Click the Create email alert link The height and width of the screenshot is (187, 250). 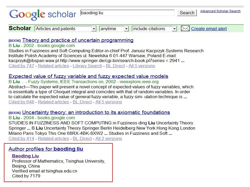(x=209, y=29)
